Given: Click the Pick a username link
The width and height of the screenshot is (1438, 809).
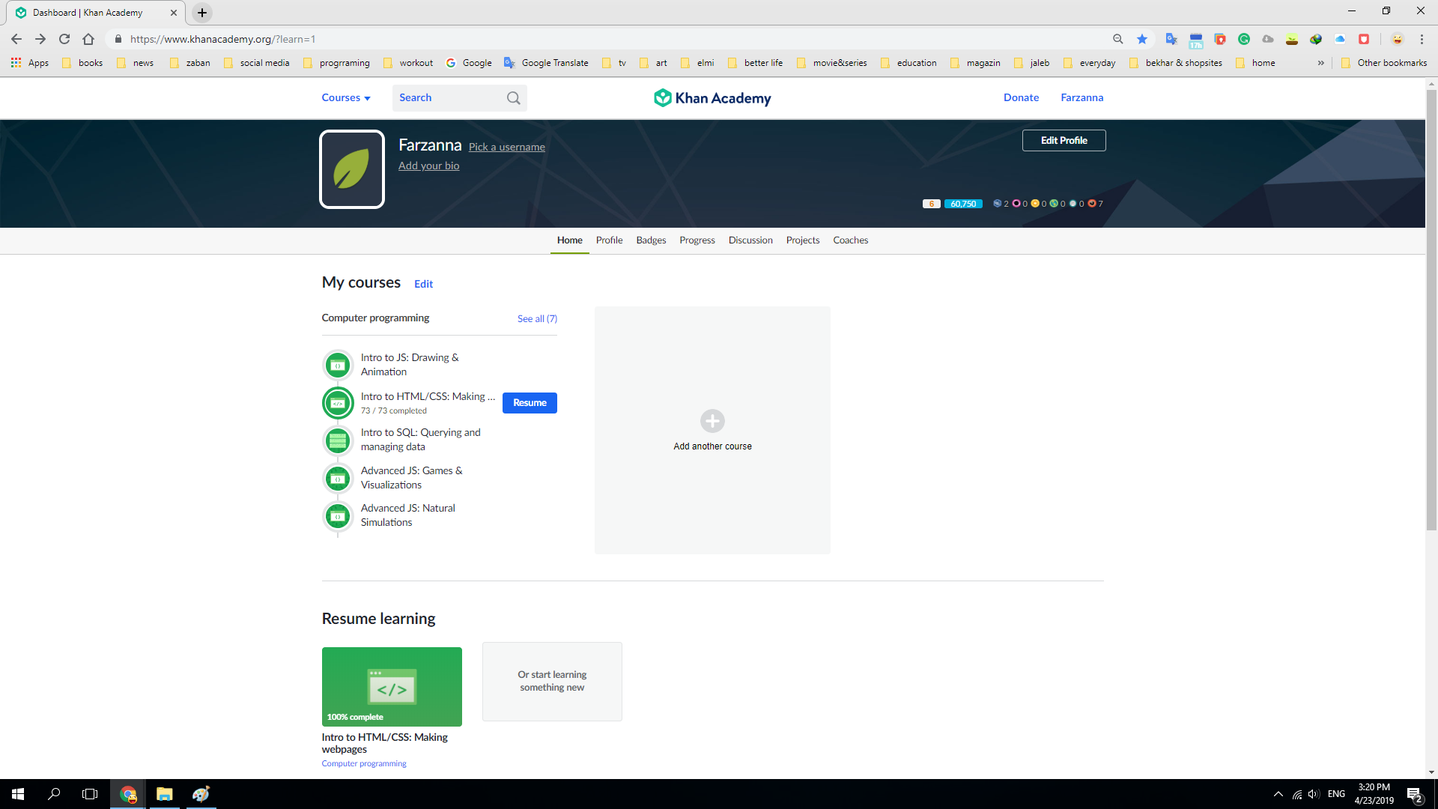Looking at the screenshot, I should pyautogui.click(x=507, y=148).
